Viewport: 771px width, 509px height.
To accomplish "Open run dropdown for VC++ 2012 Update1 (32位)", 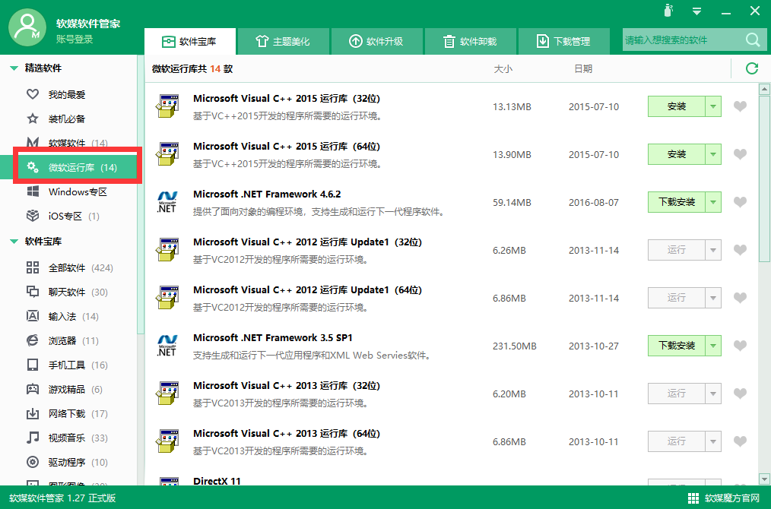I will (x=713, y=250).
